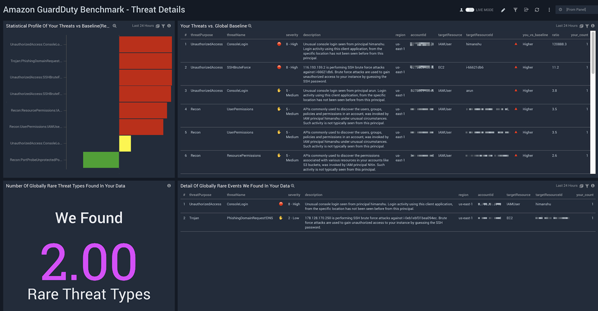Screen dimensions: 598x311
Task: Select the threatPurpose column header
Action: tap(202, 35)
